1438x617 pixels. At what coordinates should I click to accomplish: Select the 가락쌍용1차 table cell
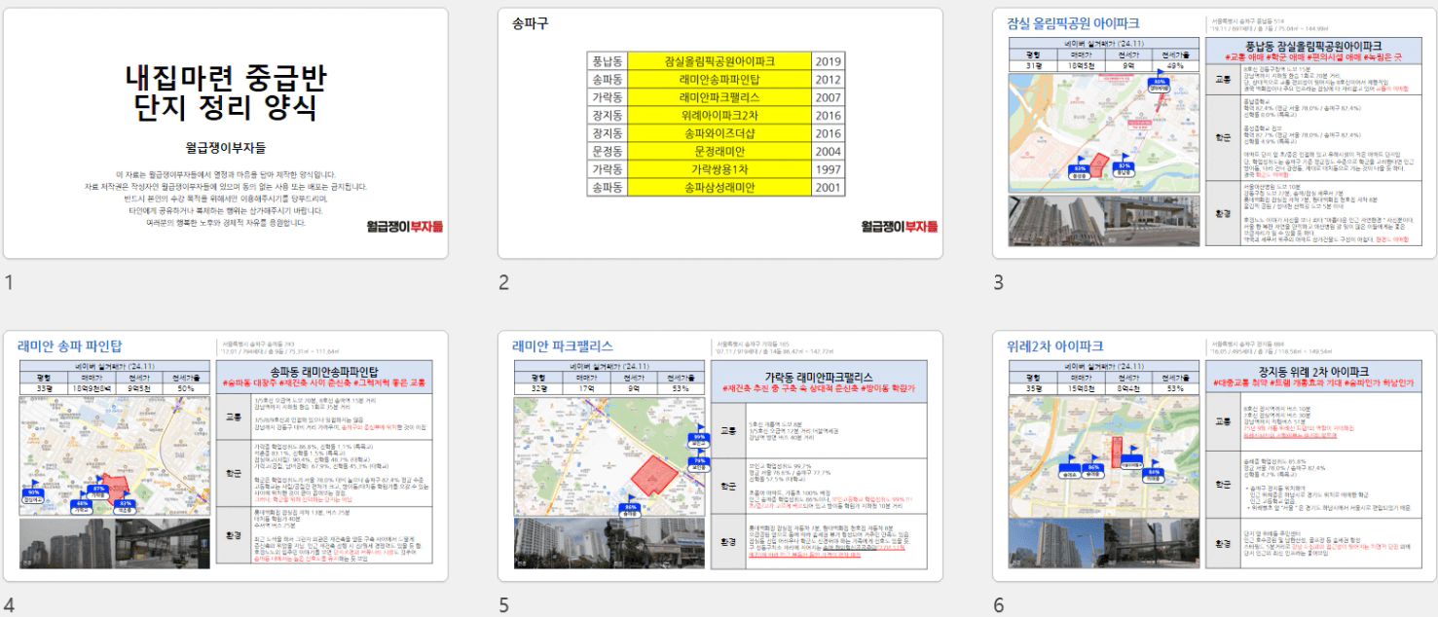pos(720,169)
